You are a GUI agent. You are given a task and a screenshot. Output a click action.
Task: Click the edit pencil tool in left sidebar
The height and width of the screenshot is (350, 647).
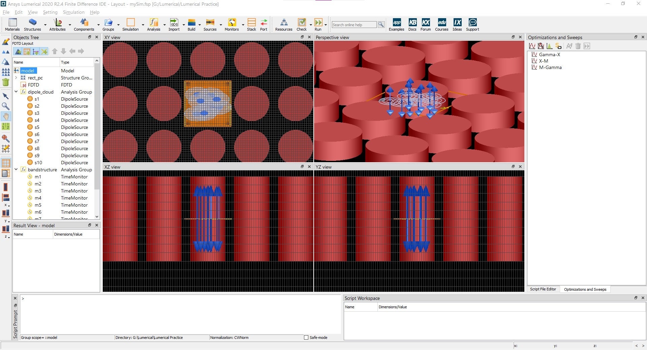pyautogui.click(x=6, y=42)
